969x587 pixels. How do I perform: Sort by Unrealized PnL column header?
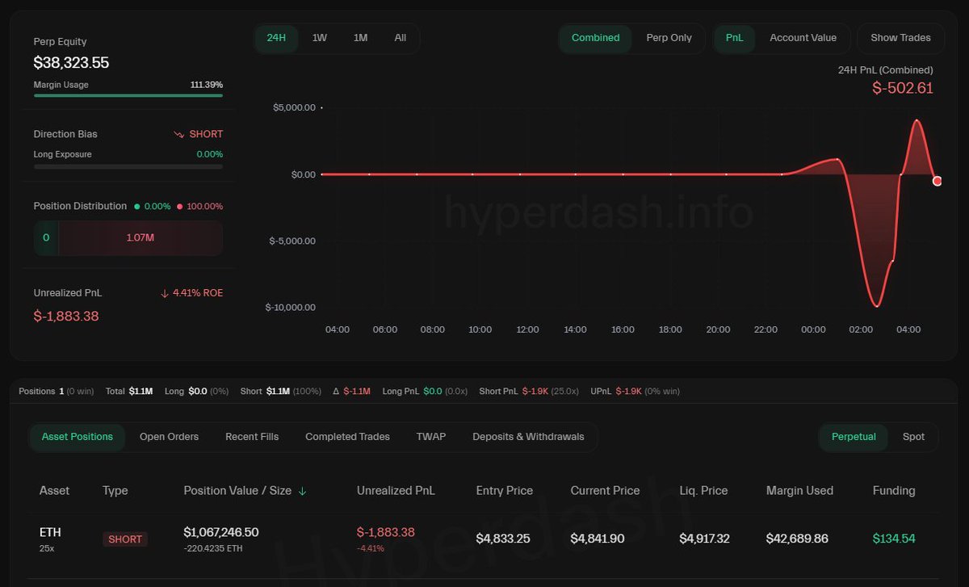click(x=396, y=491)
